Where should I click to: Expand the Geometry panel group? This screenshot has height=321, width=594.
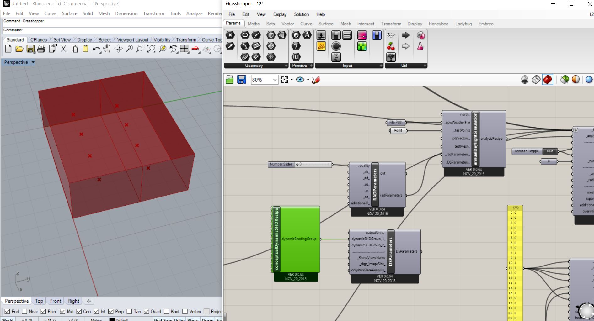pyautogui.click(x=286, y=66)
